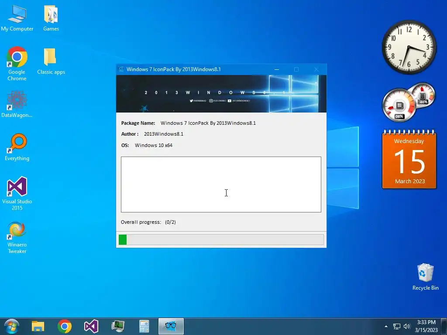This screenshot has width=447, height=335.
Task: Open the Calculator taskbar icon
Action: 144,326
